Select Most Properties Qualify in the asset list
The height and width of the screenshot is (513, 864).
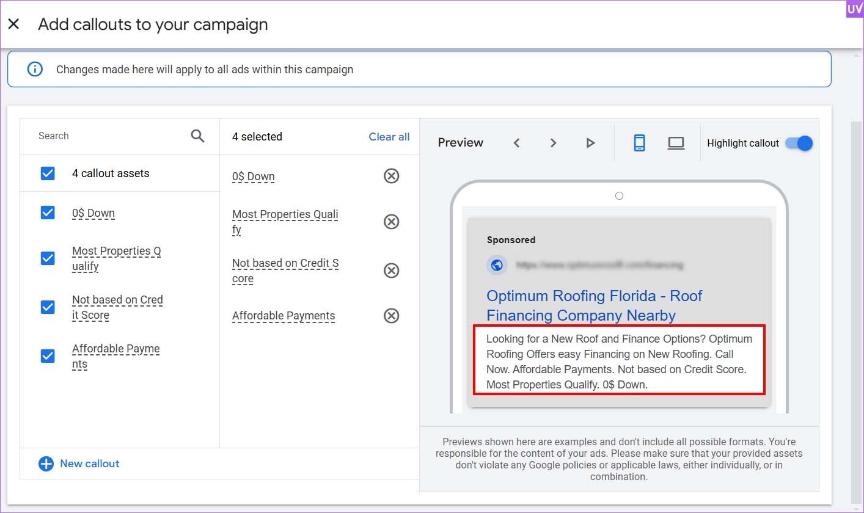click(x=117, y=259)
